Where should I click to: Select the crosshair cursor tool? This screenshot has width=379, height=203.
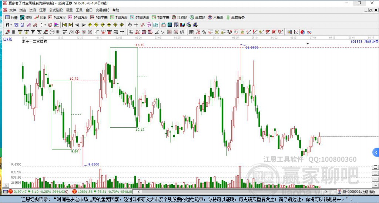pos(136,25)
